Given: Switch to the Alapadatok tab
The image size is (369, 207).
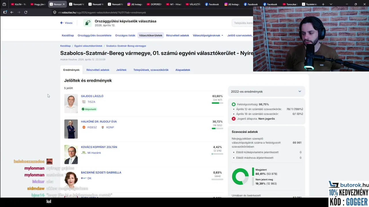Looking at the screenshot, I should [183, 70].
